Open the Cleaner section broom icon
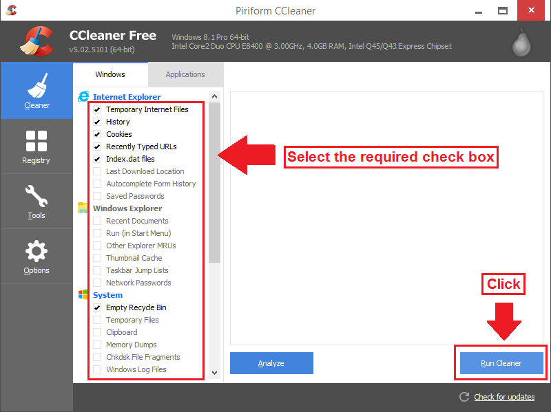This screenshot has width=551, height=412. (x=37, y=85)
